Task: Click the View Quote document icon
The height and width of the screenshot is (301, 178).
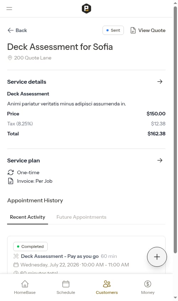Action: tap(133, 30)
